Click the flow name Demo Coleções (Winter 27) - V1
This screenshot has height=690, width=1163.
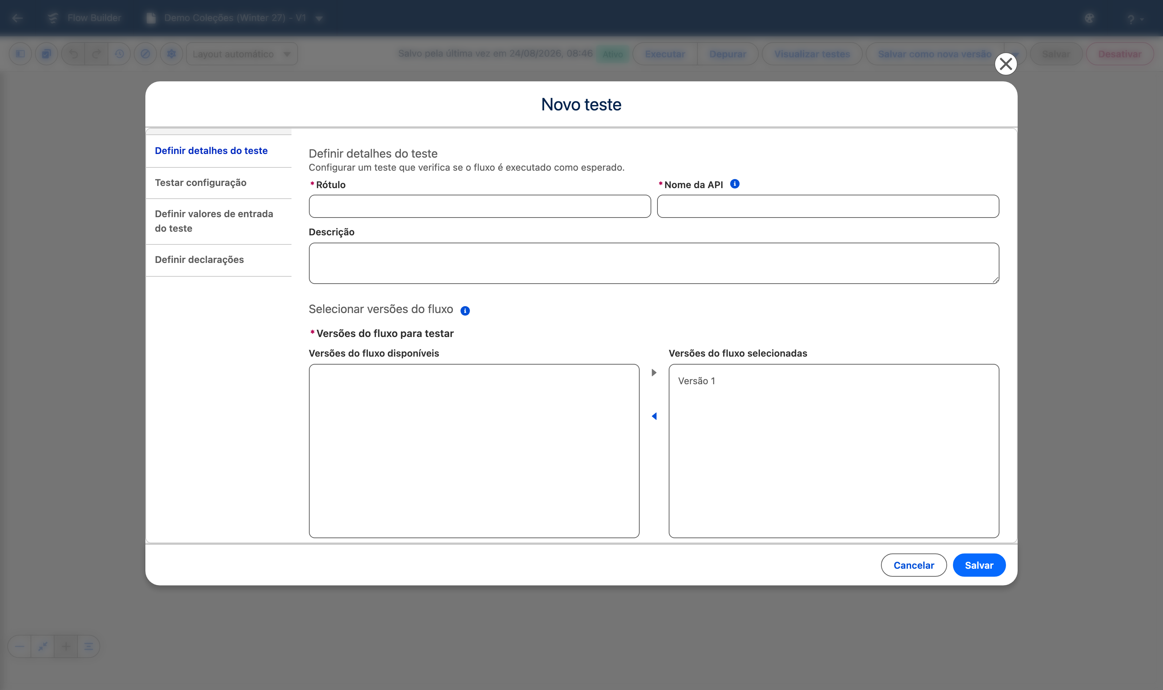235,18
